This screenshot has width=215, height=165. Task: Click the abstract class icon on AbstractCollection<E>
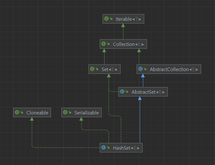[x=140, y=69]
